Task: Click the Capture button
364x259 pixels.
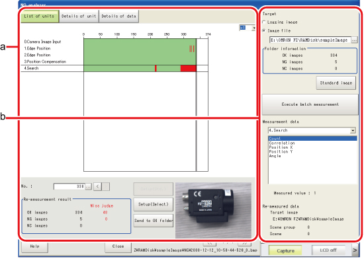Action: (285, 251)
